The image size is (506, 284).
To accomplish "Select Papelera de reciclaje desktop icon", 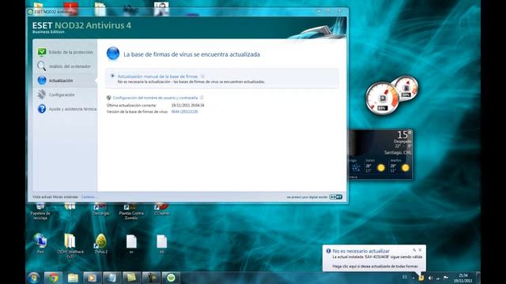I will point(40,211).
